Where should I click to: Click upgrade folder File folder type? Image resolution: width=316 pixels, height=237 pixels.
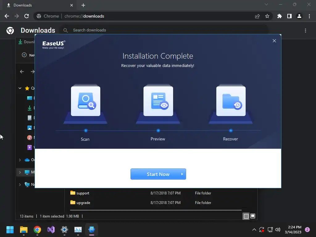tap(203, 203)
